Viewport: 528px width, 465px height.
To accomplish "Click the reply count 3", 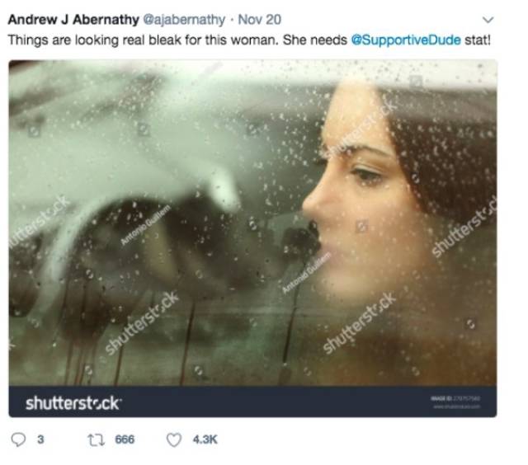I will [x=40, y=439].
